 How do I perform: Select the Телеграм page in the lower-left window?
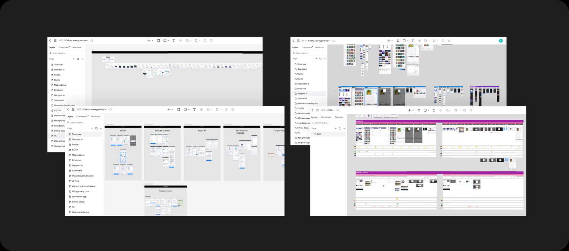84,134
